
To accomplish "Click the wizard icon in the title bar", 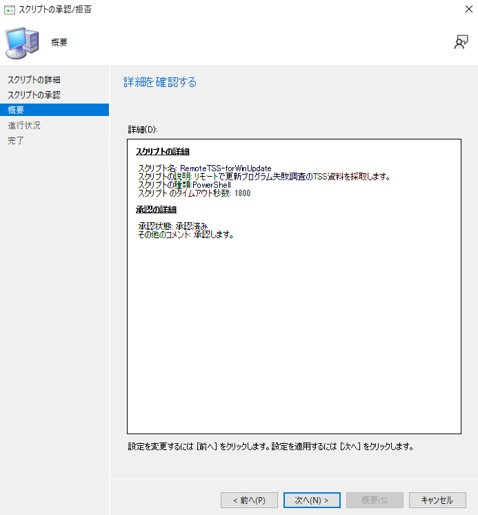I will coord(10,10).
